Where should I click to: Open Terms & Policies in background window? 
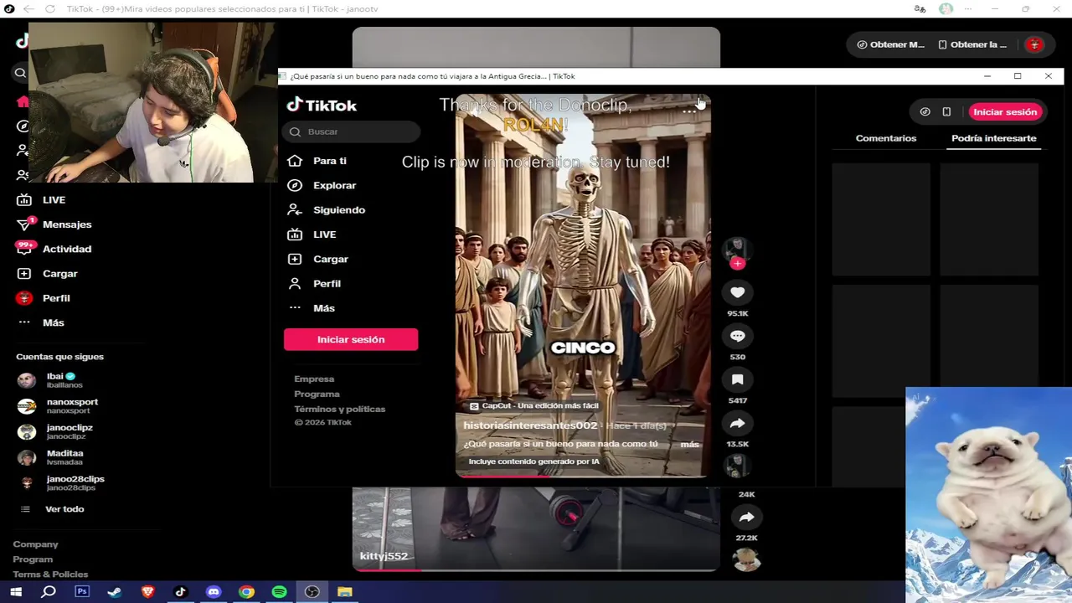(50, 575)
